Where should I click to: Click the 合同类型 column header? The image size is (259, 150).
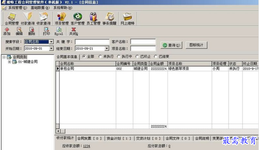click(141, 64)
